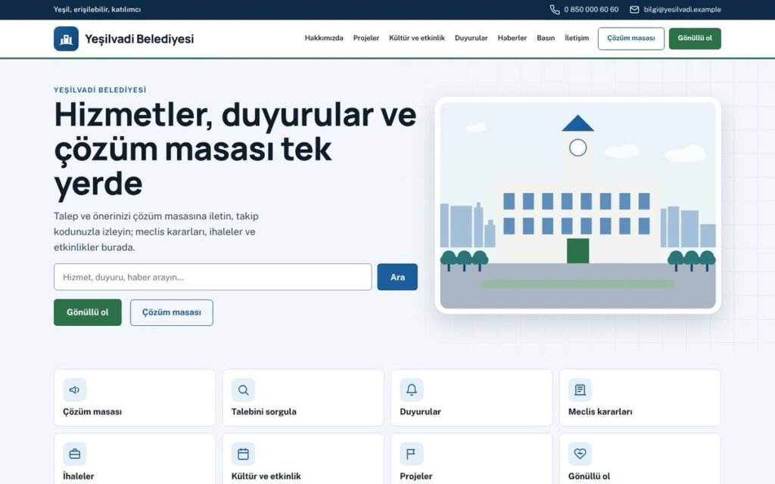Open the Duyurular card title

[420, 412]
